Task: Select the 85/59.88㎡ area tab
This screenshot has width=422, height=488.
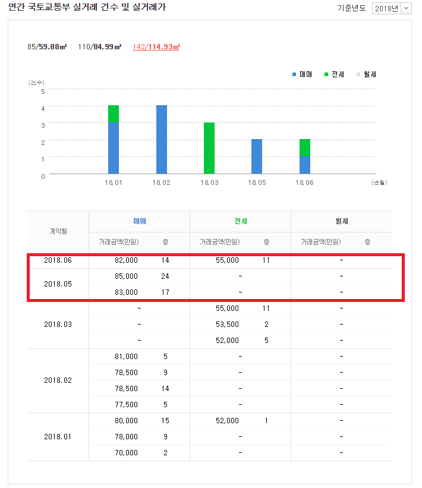Action: point(47,47)
